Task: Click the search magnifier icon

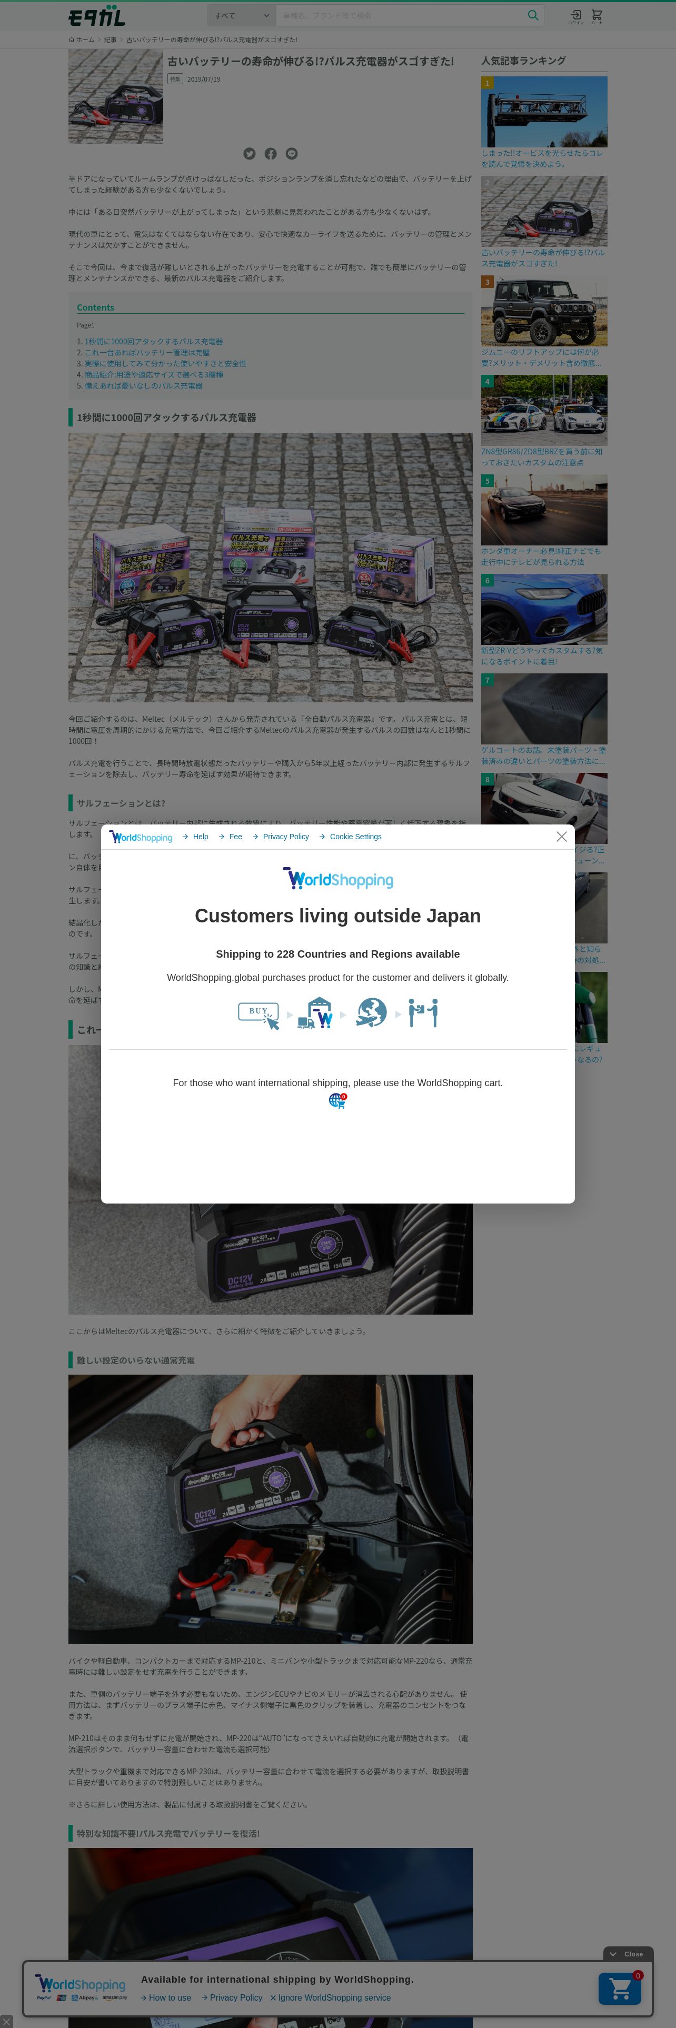Action: pos(533,15)
